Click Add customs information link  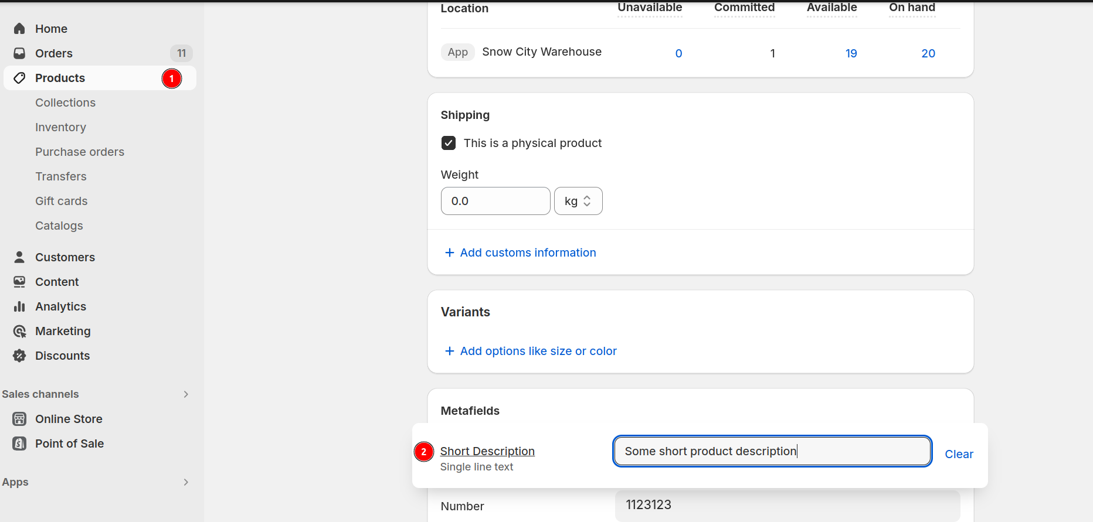click(x=528, y=253)
